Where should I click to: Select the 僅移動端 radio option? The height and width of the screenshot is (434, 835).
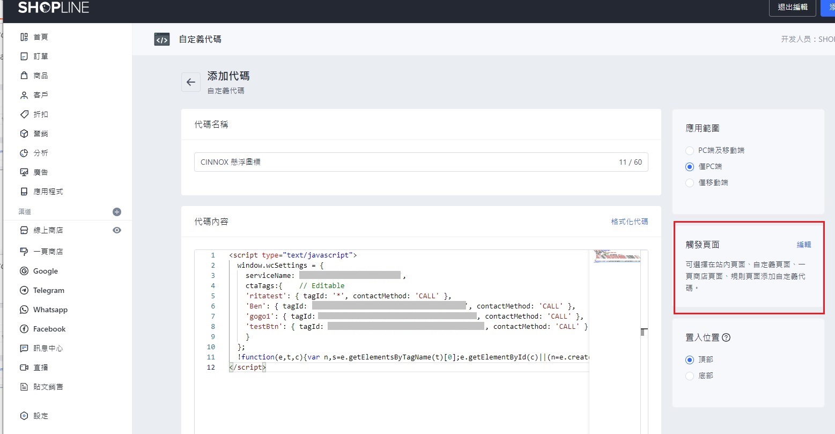[x=690, y=183]
